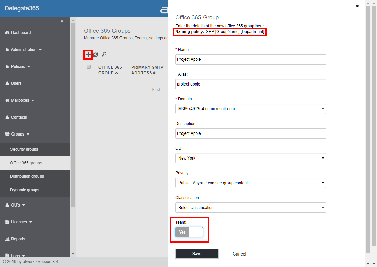Open the search magnifier tool
This screenshot has height=267, width=377.
point(104,54)
